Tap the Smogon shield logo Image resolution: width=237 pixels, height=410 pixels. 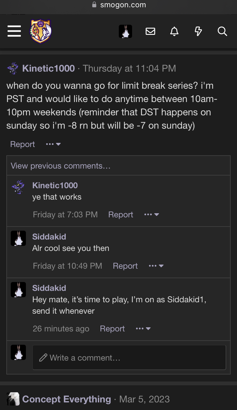41,31
